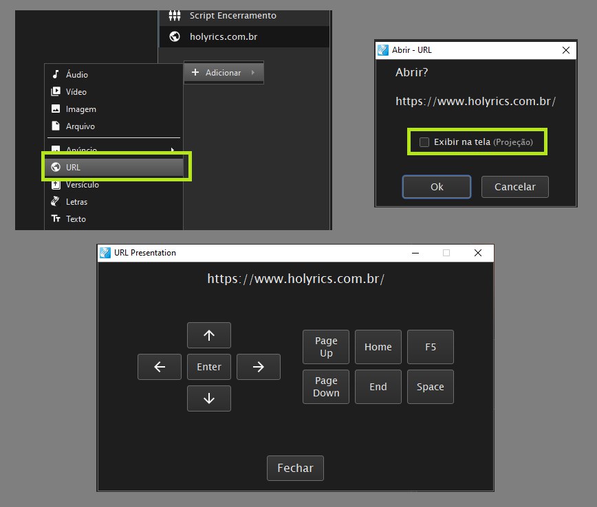Click the Vídeo play icon
The width and height of the screenshot is (597, 507).
pyautogui.click(x=56, y=91)
